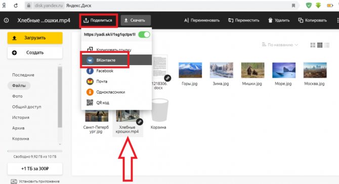
Task: Open the По названию sort dropdown
Action: click(280, 44)
